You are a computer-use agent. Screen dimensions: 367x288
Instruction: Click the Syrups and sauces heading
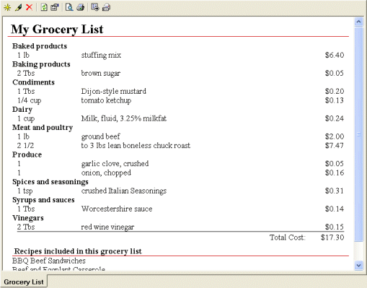[43, 200]
